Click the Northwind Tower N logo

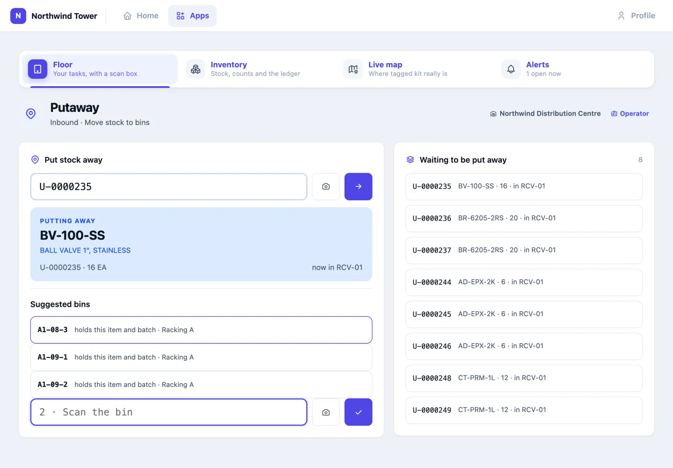click(18, 16)
